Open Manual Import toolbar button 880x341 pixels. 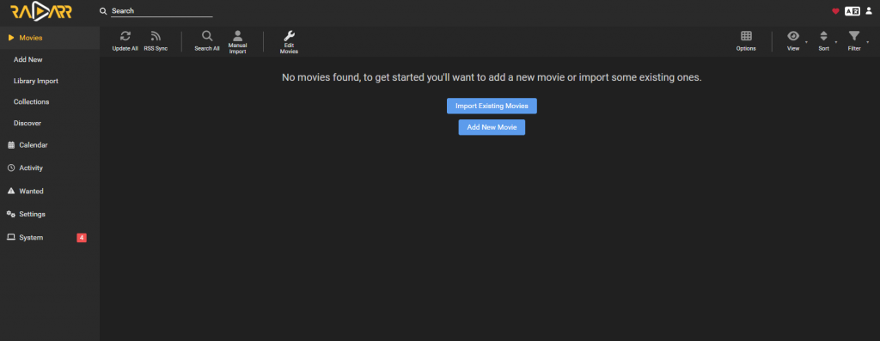[x=237, y=41]
